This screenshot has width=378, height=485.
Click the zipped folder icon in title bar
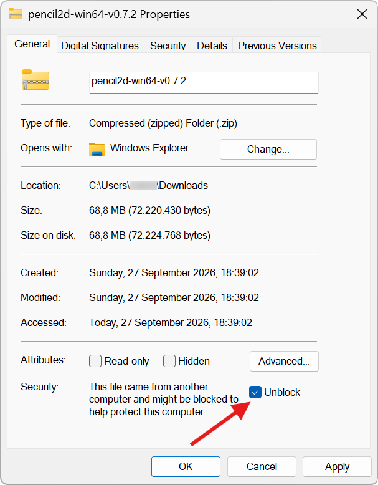[16, 14]
